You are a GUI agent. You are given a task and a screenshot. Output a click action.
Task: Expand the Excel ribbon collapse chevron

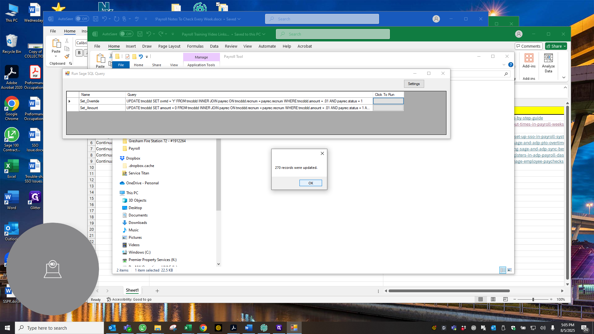click(x=564, y=77)
